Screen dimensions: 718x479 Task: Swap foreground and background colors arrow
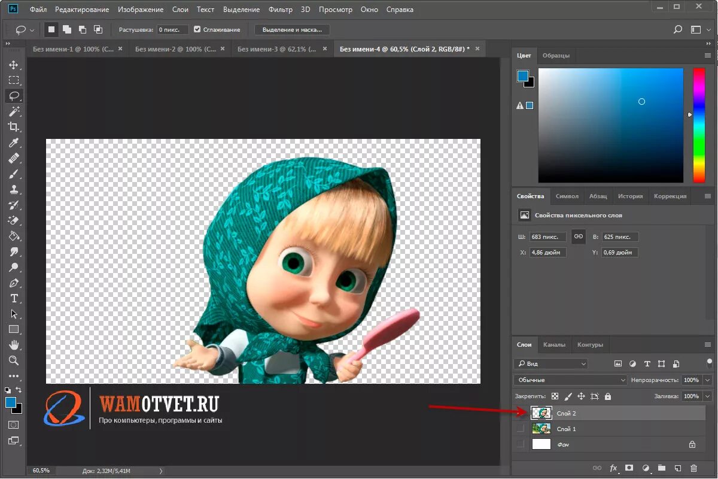[x=19, y=390]
